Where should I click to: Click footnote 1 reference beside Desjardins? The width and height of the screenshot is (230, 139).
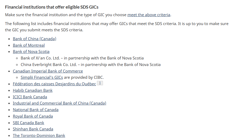click(x=100, y=83)
